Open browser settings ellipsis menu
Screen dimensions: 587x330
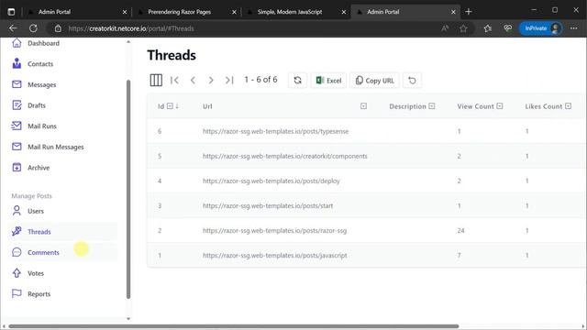573,28
